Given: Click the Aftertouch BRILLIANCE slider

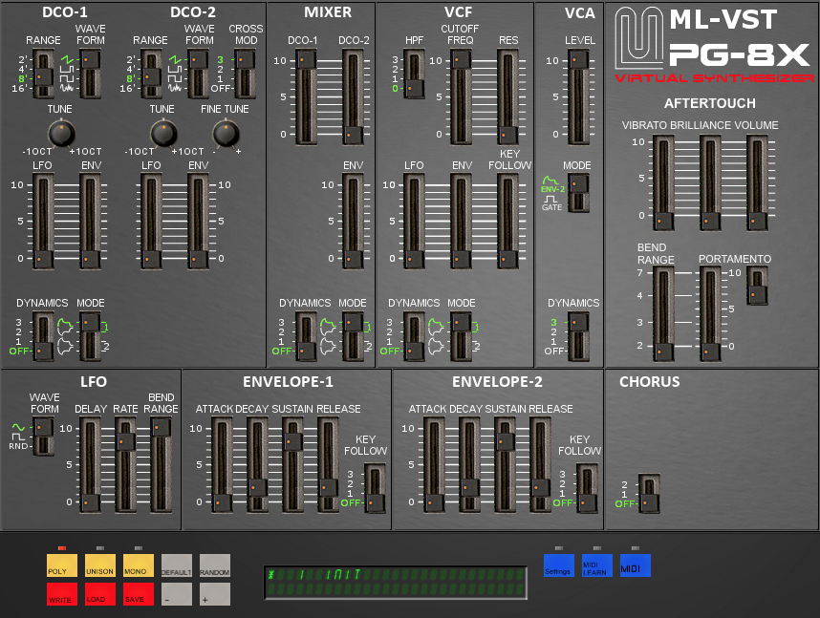Looking at the screenshot, I should tap(710, 183).
